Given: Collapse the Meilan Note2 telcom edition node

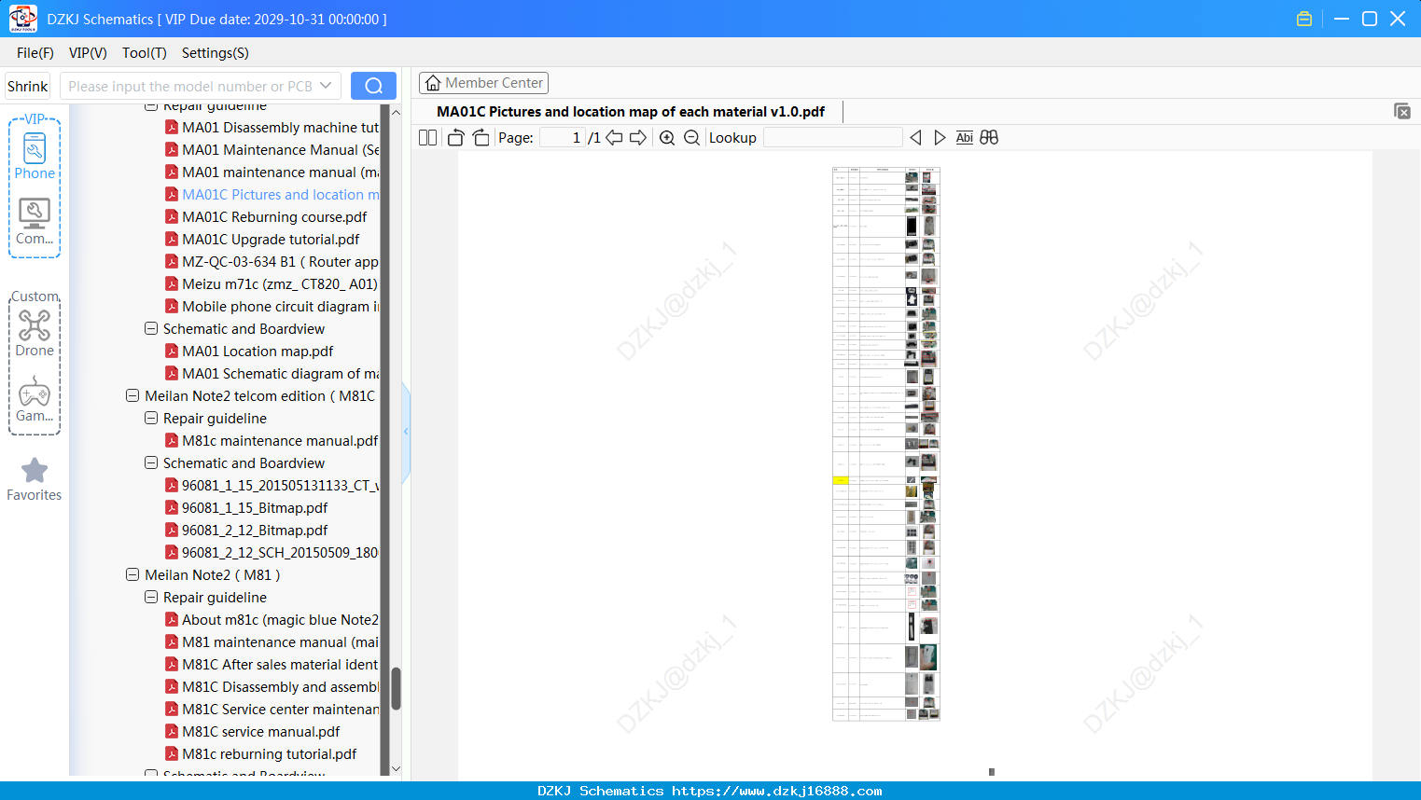Looking at the screenshot, I should point(132,396).
